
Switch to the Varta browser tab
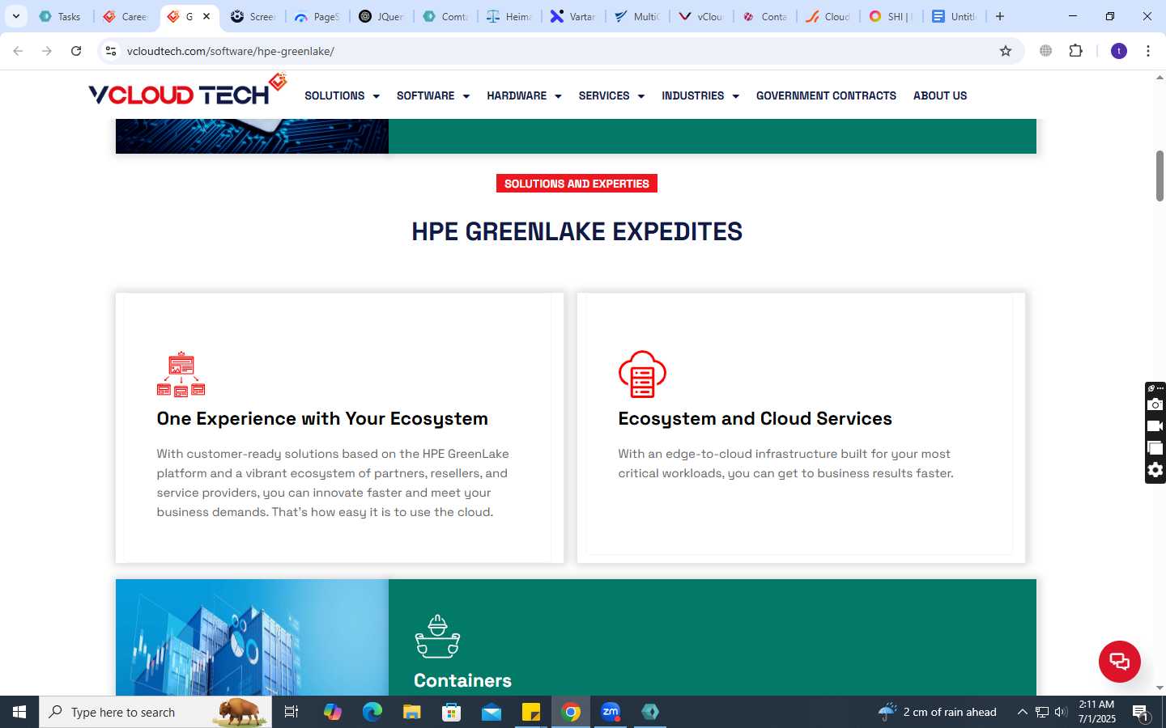coord(574,16)
